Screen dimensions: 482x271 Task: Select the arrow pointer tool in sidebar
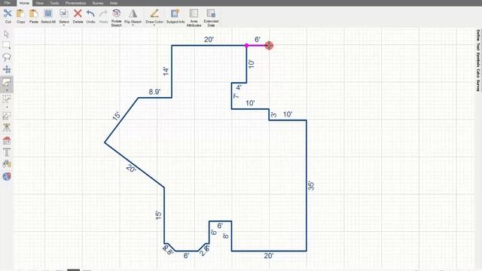click(7, 34)
